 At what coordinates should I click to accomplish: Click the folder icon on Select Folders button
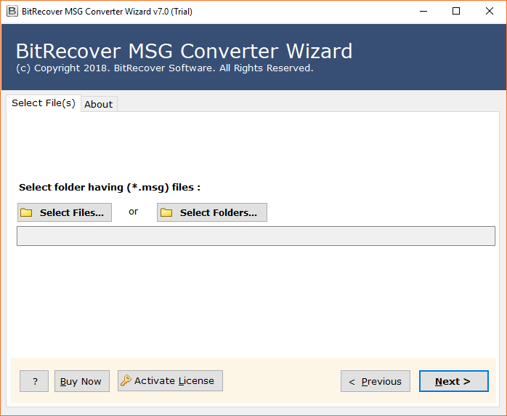click(x=166, y=212)
